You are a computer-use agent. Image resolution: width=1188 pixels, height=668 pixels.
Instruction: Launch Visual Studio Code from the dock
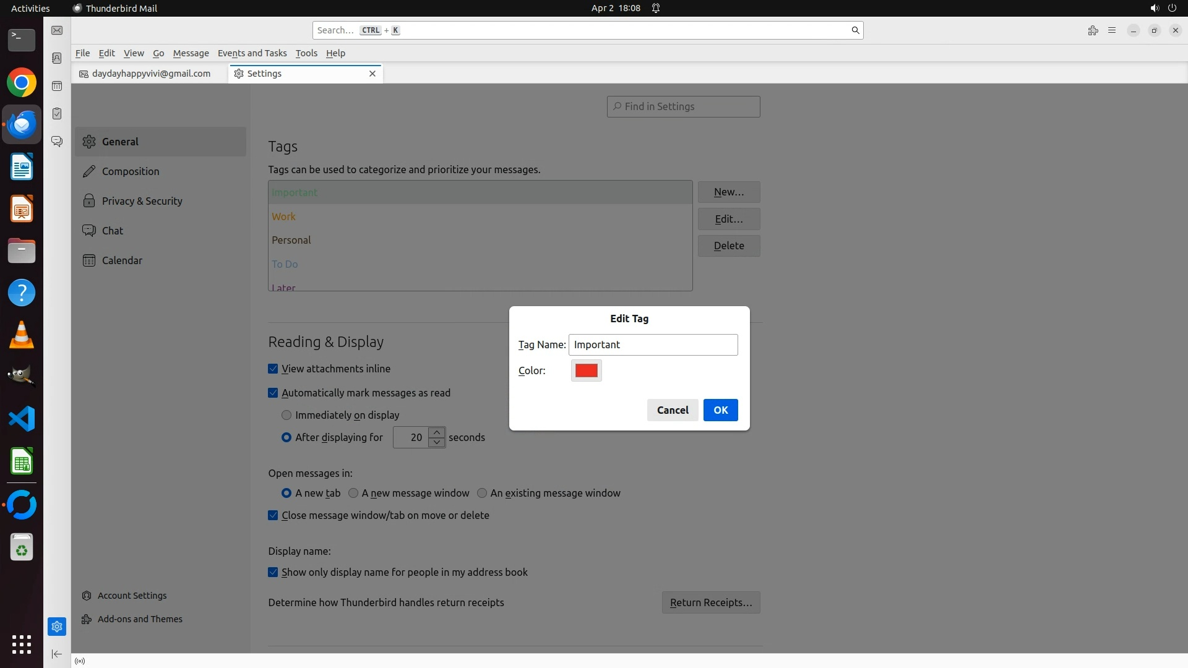22,419
